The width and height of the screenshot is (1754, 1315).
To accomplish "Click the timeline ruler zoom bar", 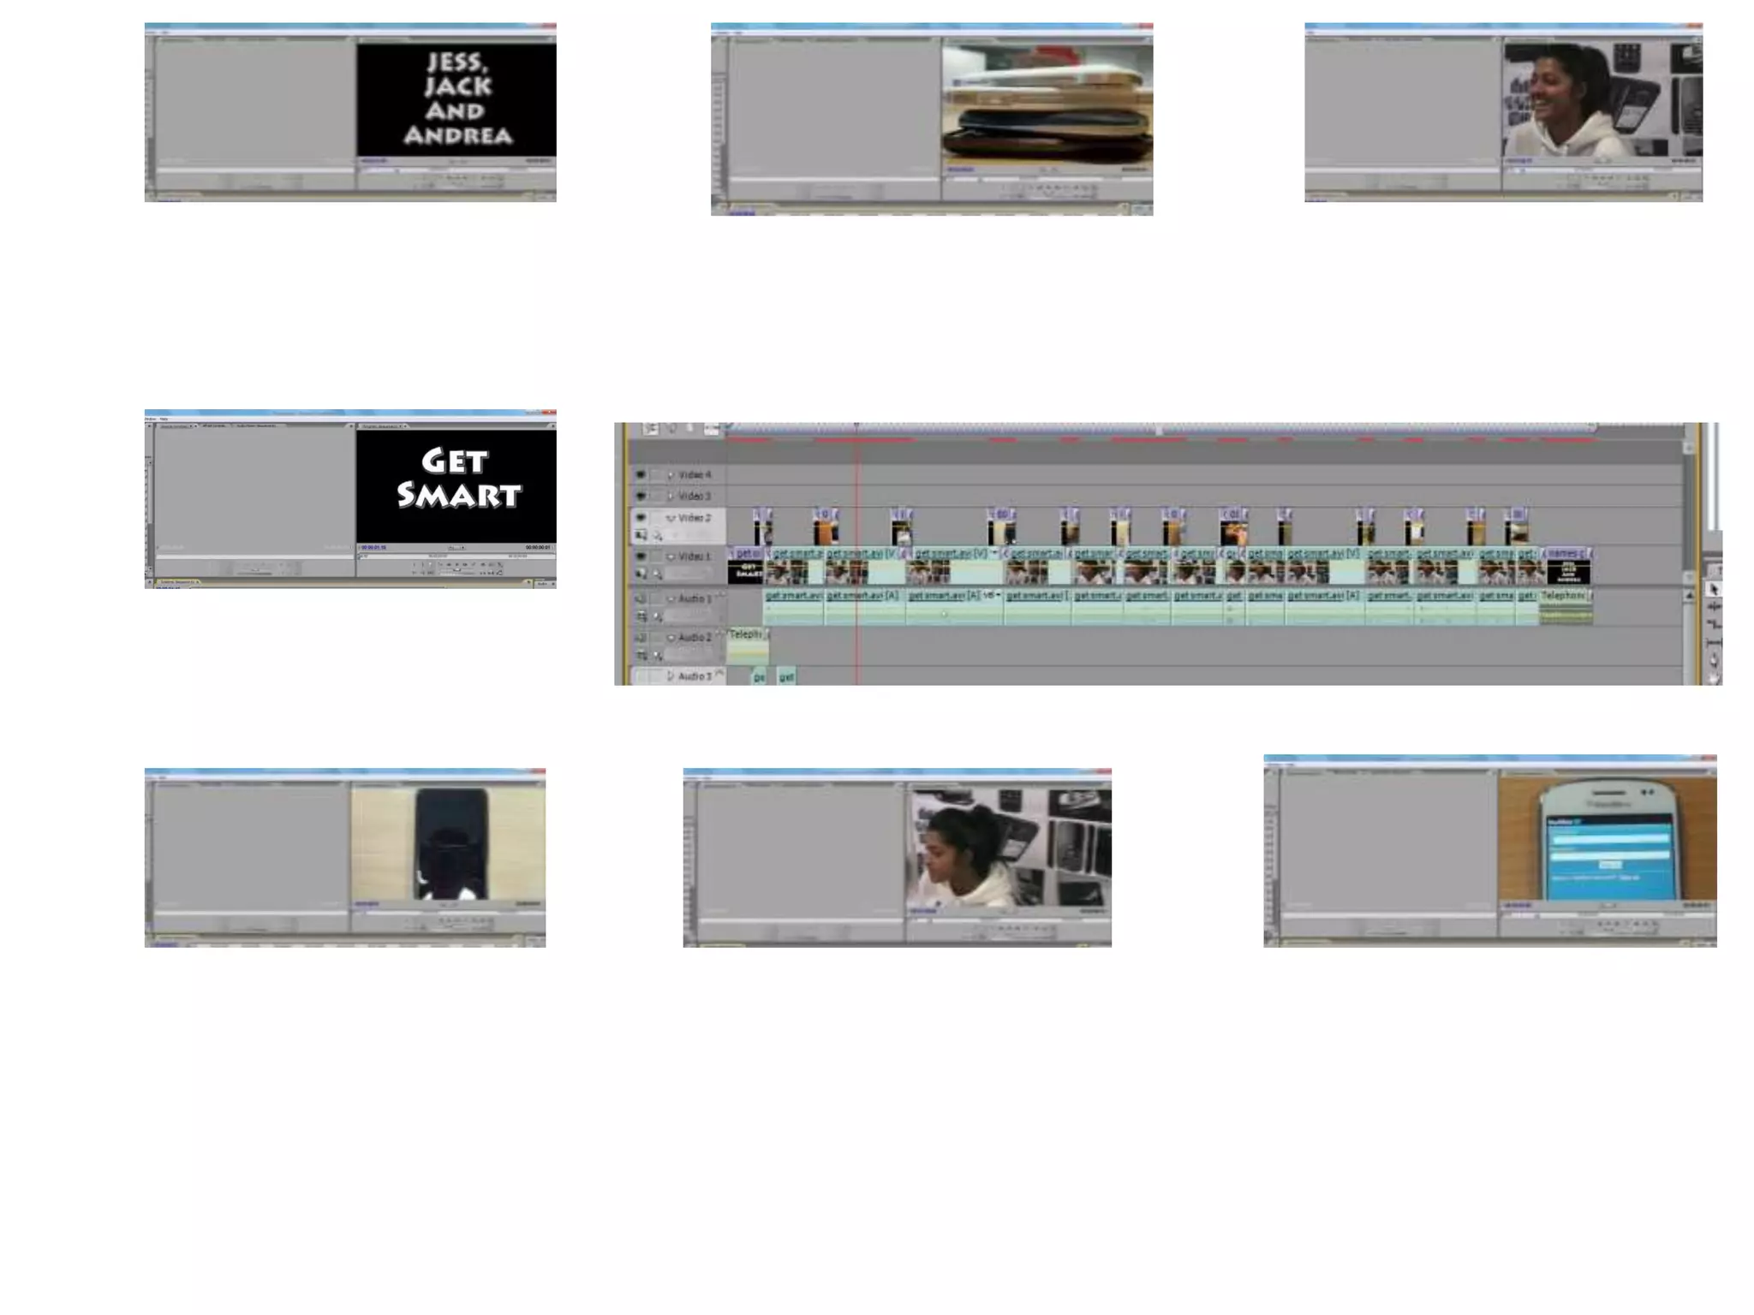I will tap(1158, 428).
